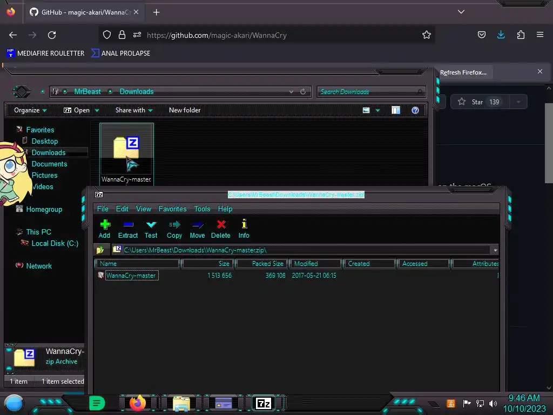The height and width of the screenshot is (415, 553).
Task: Select the Move tool in 7-Zip
Action: [197, 229]
